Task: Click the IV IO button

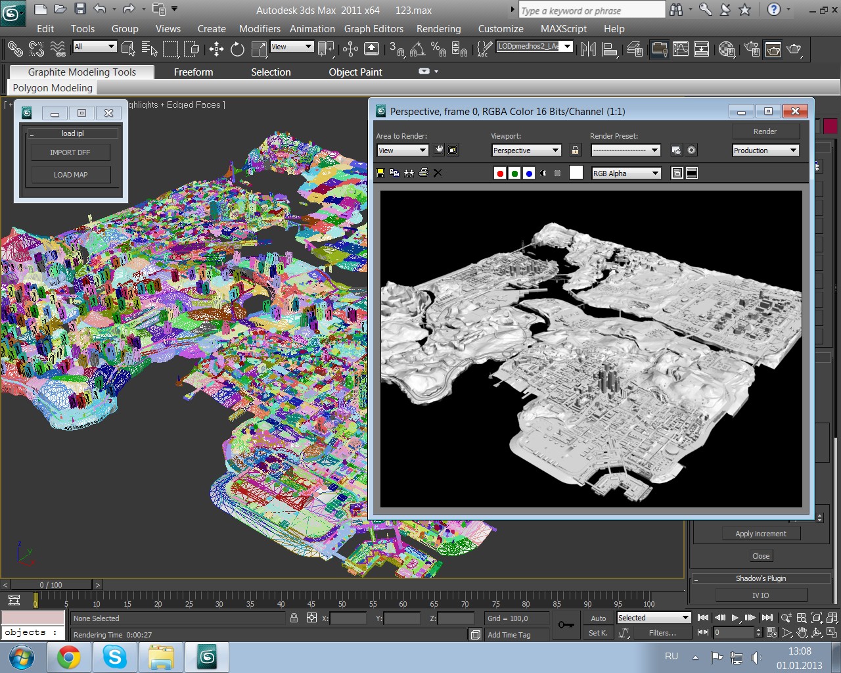Action: pos(761,595)
